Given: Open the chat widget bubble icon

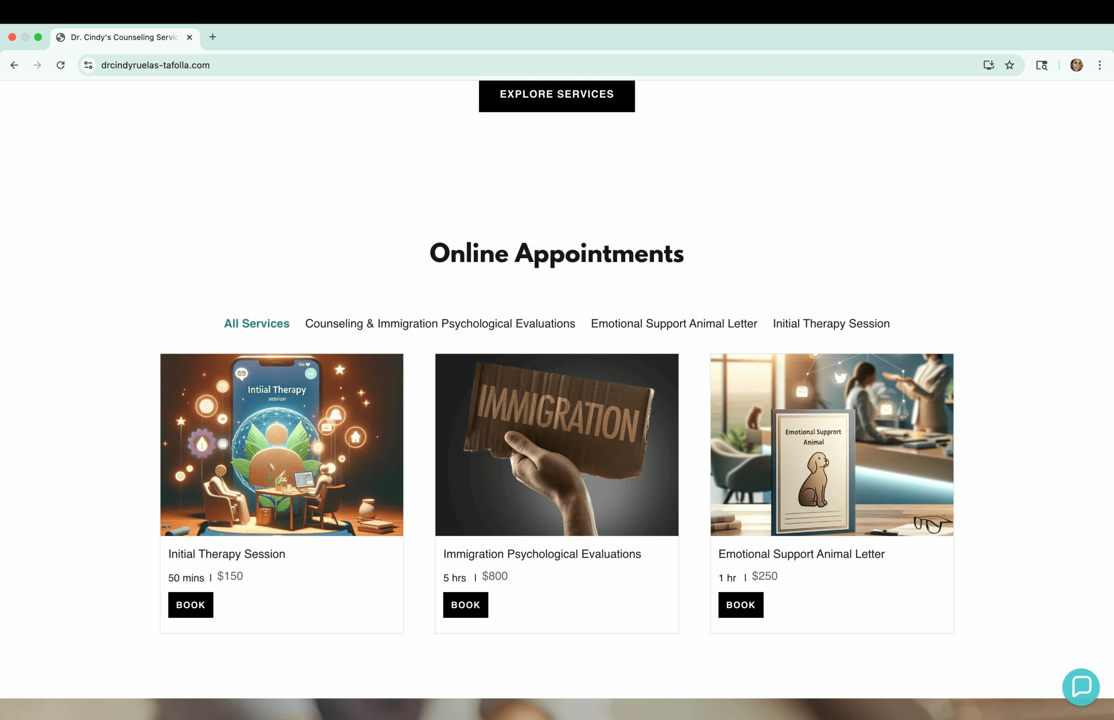Looking at the screenshot, I should 1080,686.
